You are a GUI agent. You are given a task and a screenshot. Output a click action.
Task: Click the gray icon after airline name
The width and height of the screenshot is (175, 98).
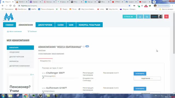[x=84, y=47]
